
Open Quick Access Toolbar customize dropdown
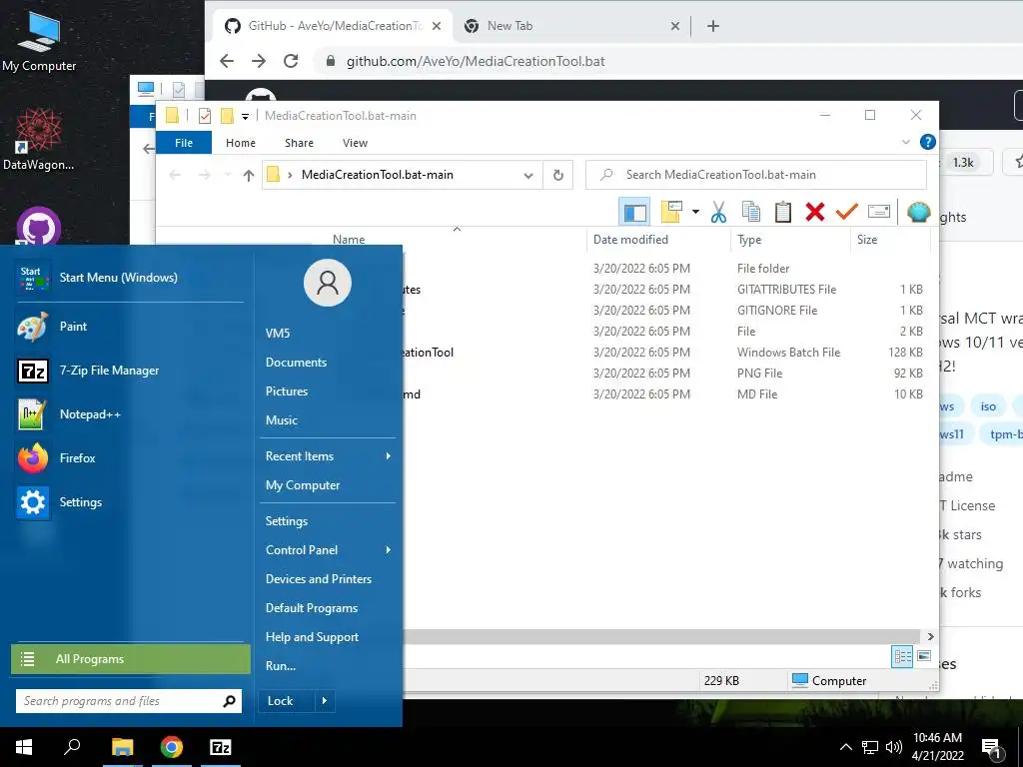tap(246, 116)
